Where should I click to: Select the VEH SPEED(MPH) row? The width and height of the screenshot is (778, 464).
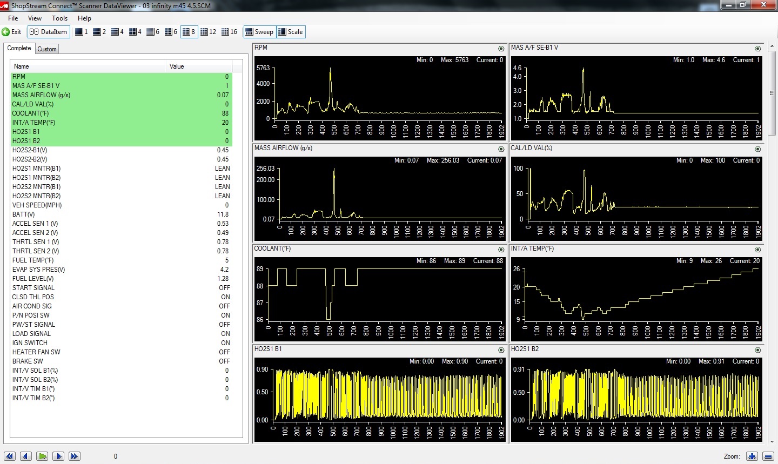pyautogui.click(x=121, y=205)
